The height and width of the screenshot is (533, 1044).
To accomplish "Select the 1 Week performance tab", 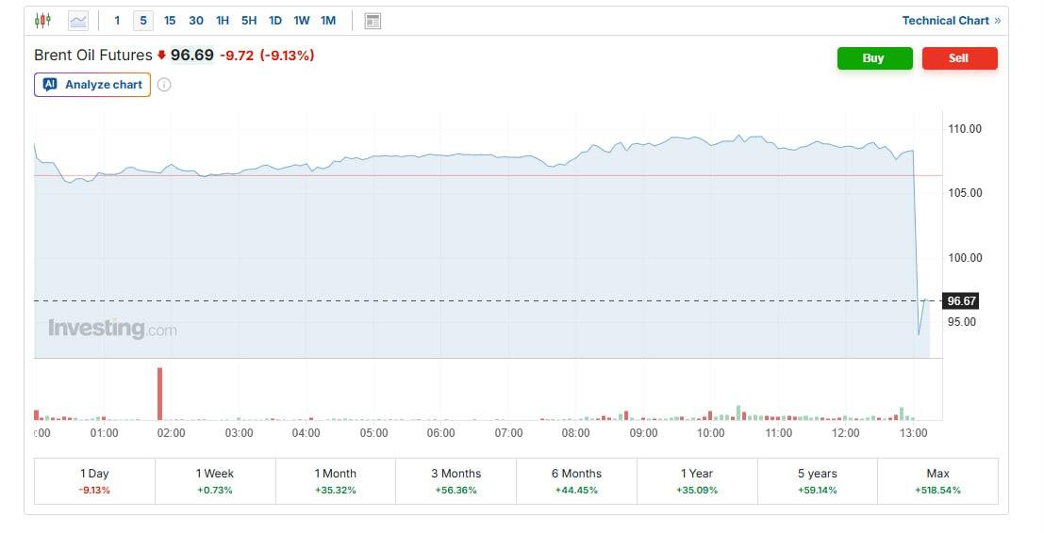I will point(215,480).
